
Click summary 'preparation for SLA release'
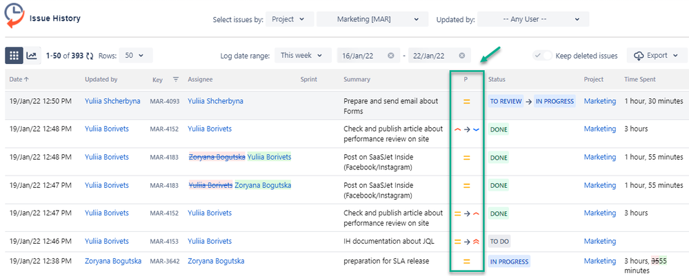coord(386,261)
